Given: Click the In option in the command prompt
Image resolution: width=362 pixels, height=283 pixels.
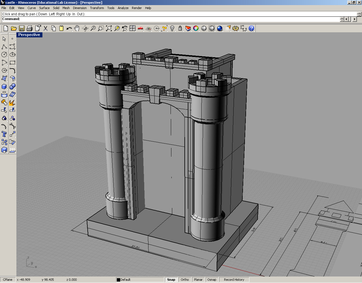Looking at the screenshot, I should tap(74, 14).
